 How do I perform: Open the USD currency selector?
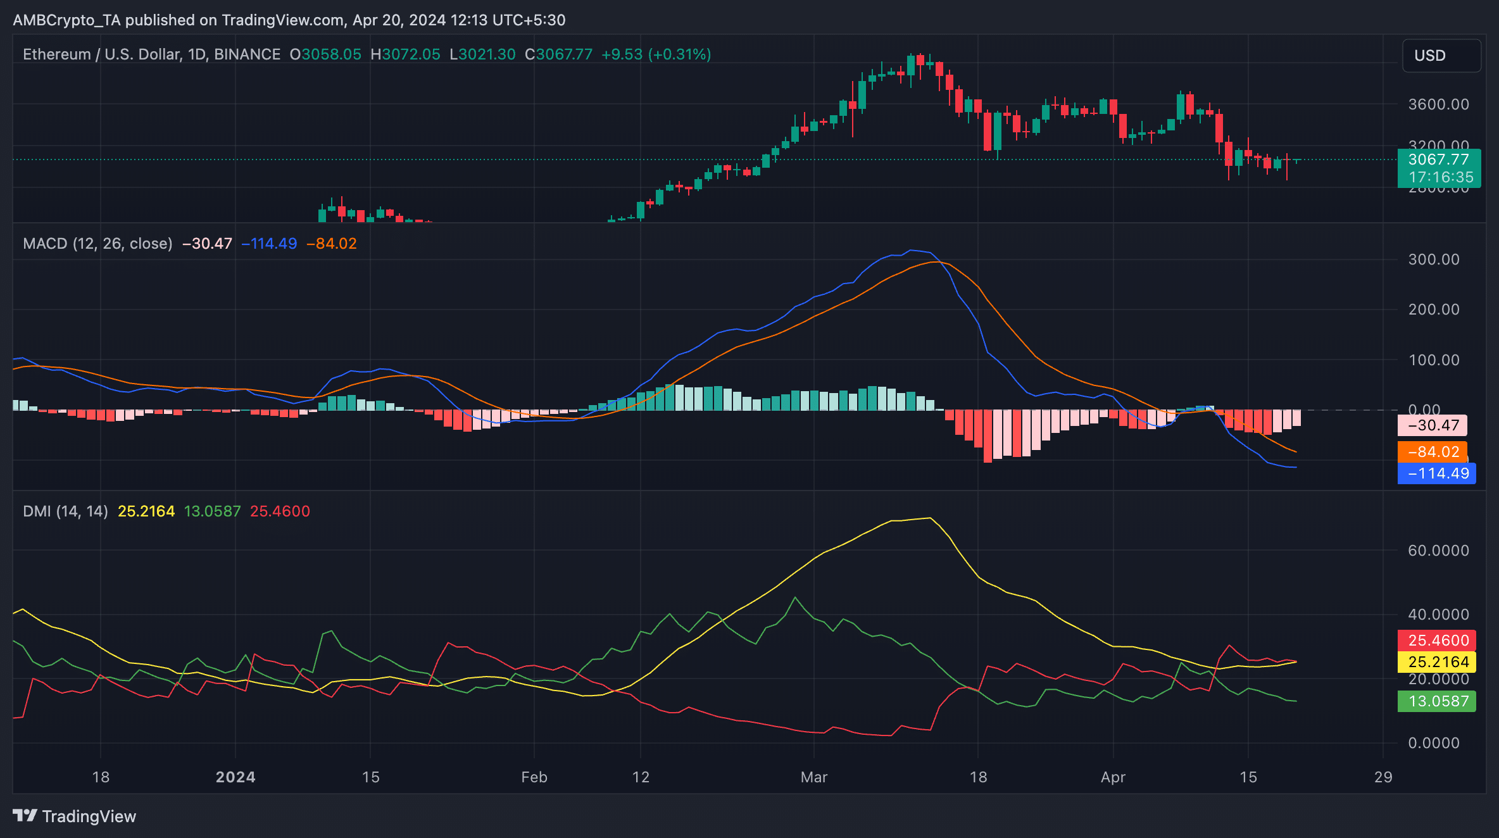(1441, 56)
